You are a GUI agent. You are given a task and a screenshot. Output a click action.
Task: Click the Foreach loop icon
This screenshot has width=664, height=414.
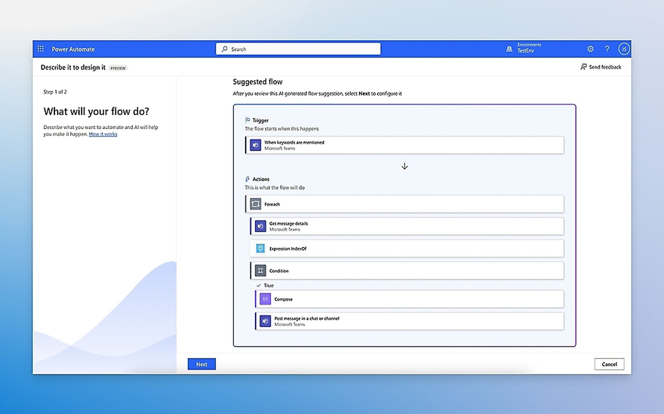(x=255, y=204)
